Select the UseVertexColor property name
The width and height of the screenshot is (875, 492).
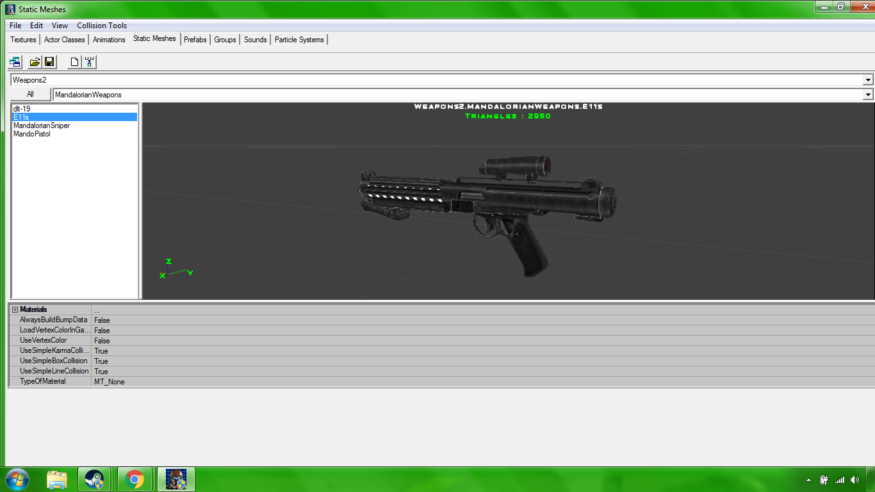(x=44, y=340)
